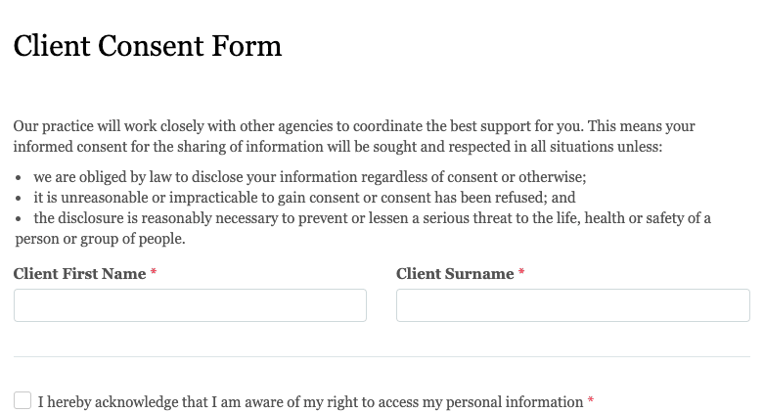Click the bullet dot before "it is unreasonable"

(x=20, y=199)
